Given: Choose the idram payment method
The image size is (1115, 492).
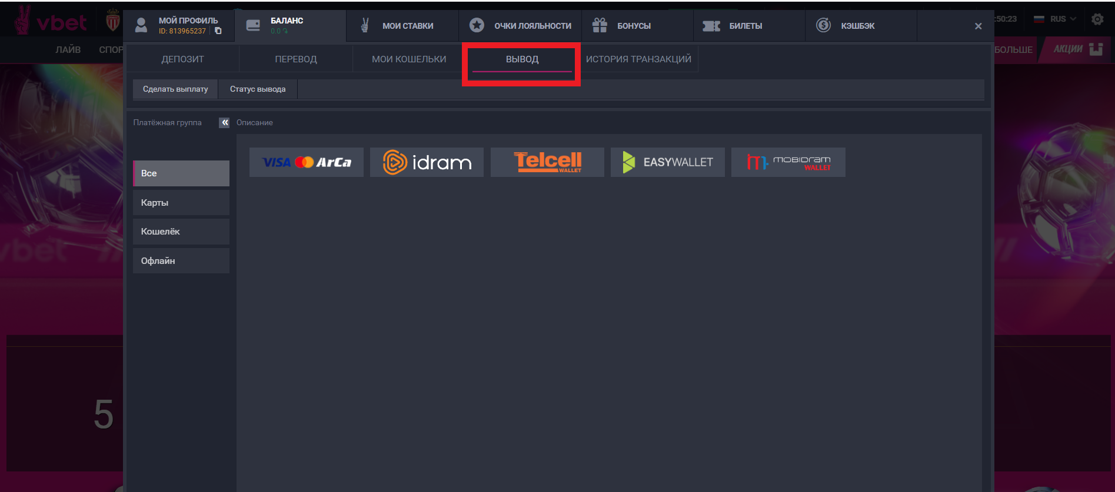Looking at the screenshot, I should [427, 162].
